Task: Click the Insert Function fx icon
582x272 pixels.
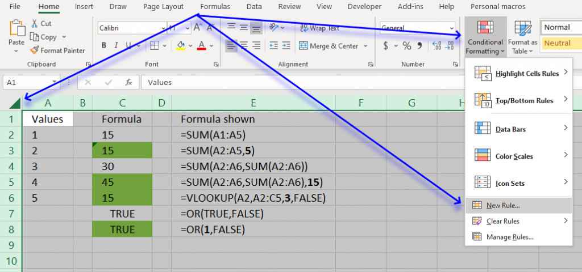Action: point(128,82)
